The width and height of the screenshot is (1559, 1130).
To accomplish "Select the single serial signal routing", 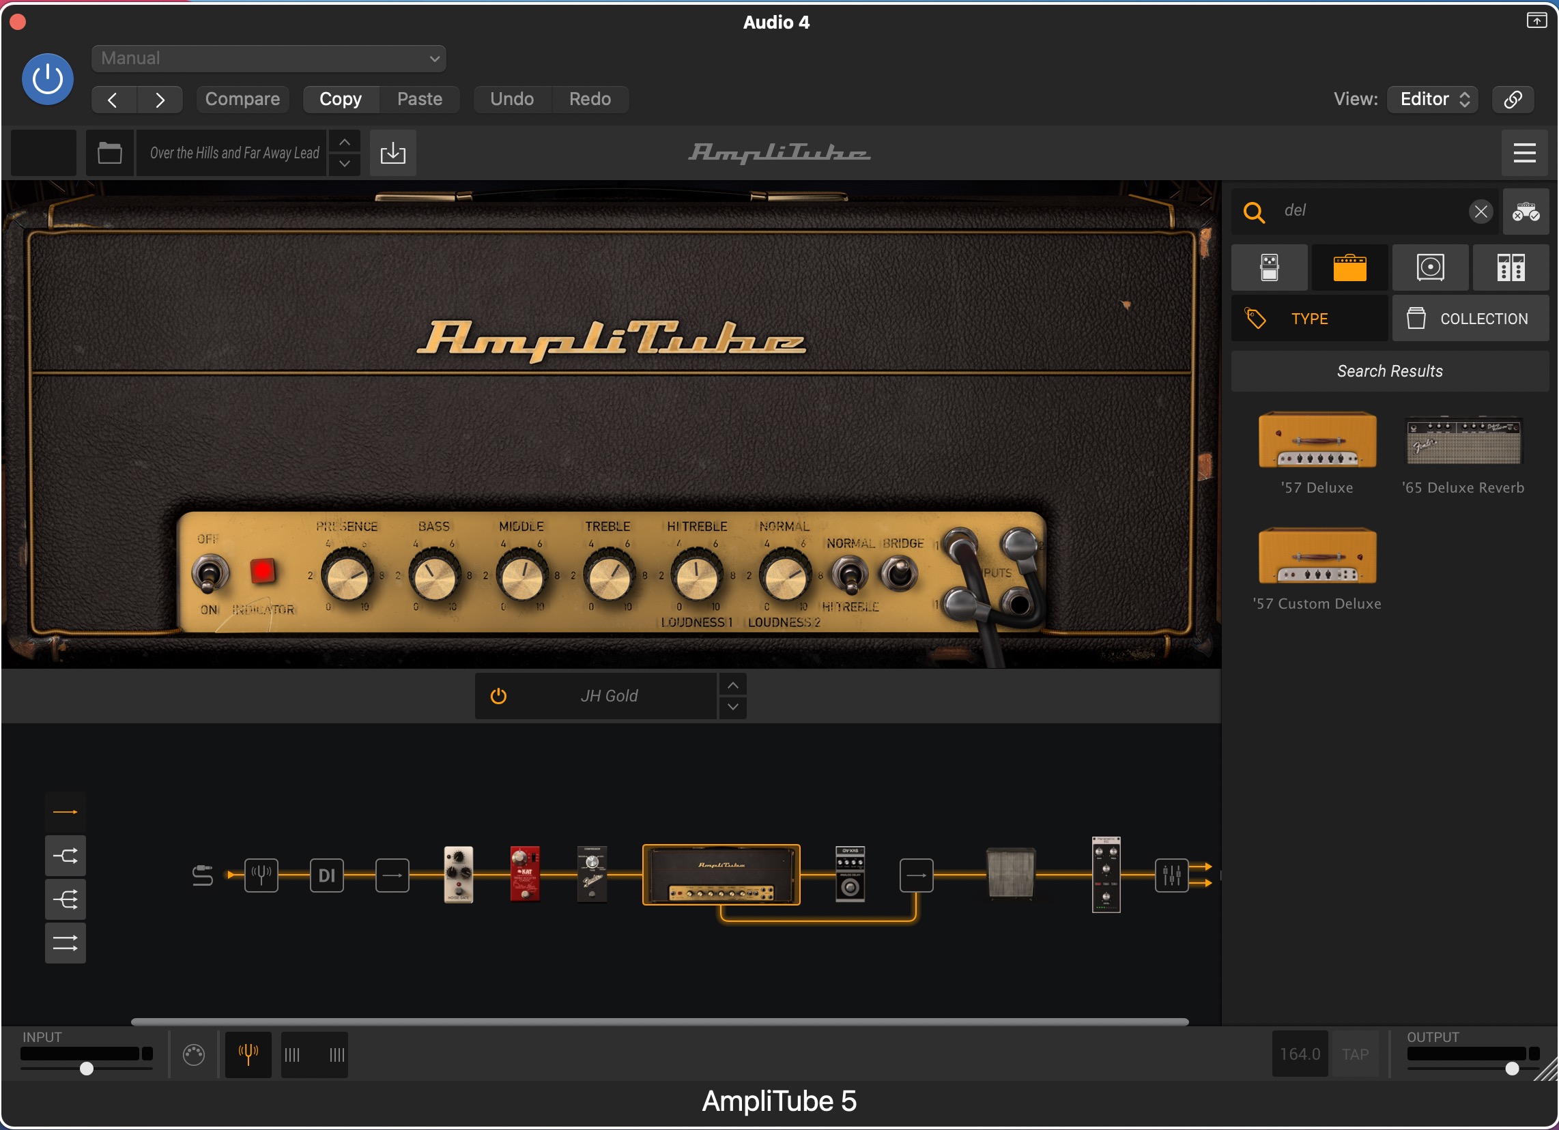I will coord(66,813).
